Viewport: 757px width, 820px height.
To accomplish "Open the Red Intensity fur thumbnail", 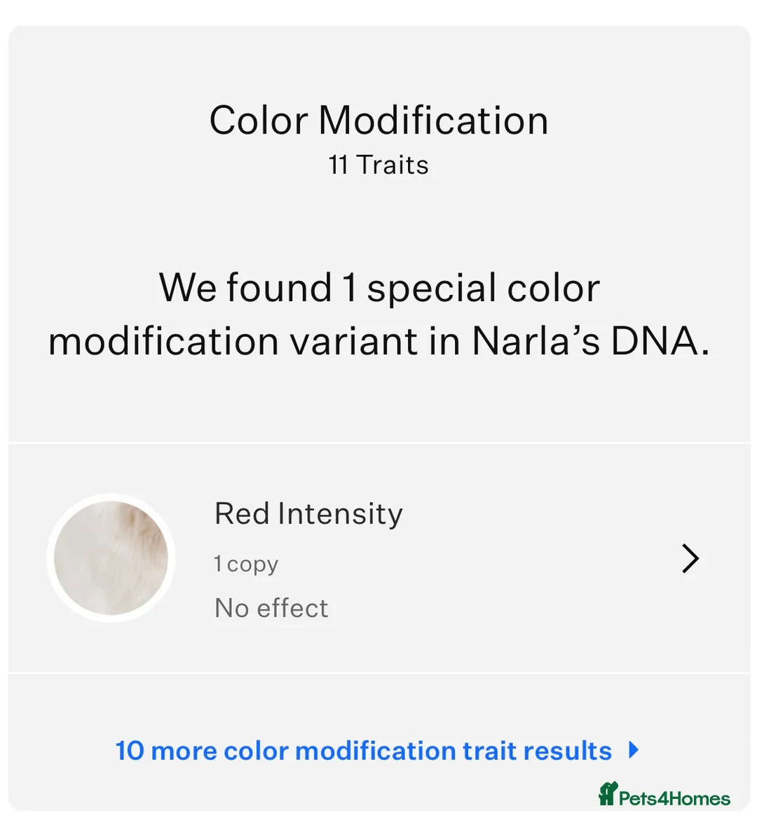I will pos(111,558).
